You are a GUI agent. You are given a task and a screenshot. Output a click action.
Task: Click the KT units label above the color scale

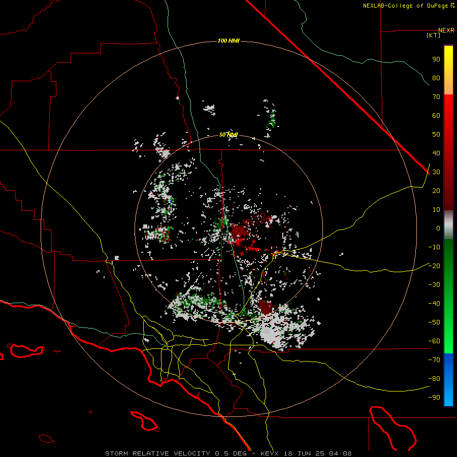[x=434, y=35]
